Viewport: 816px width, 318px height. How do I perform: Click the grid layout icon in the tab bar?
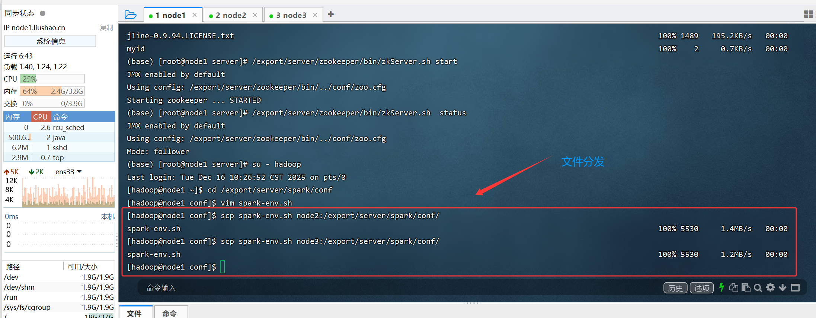pyautogui.click(x=809, y=14)
